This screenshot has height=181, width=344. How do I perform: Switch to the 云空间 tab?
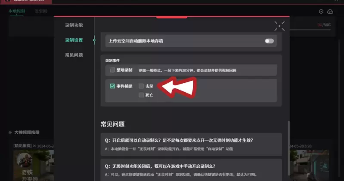click(x=41, y=11)
